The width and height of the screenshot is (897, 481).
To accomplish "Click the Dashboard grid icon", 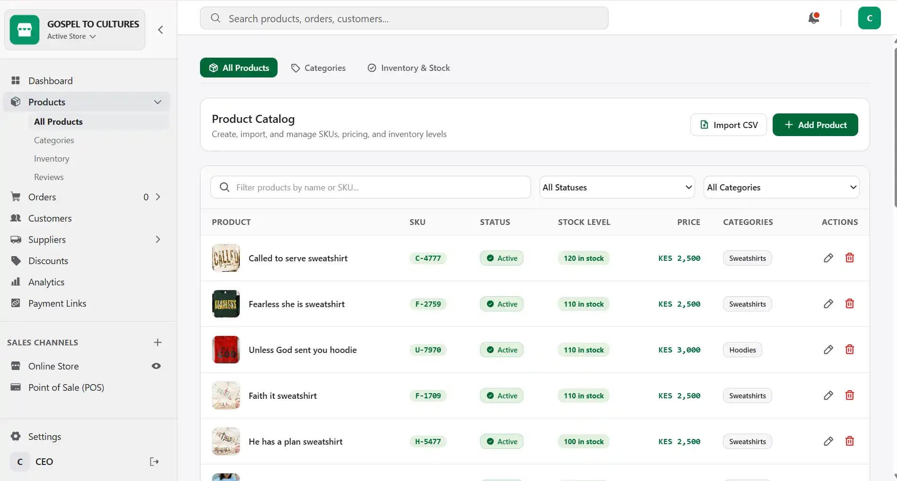I will [x=16, y=80].
